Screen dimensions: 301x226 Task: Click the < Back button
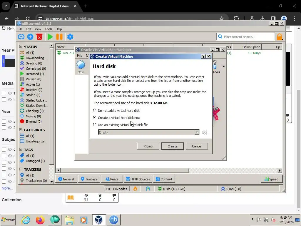point(148,146)
